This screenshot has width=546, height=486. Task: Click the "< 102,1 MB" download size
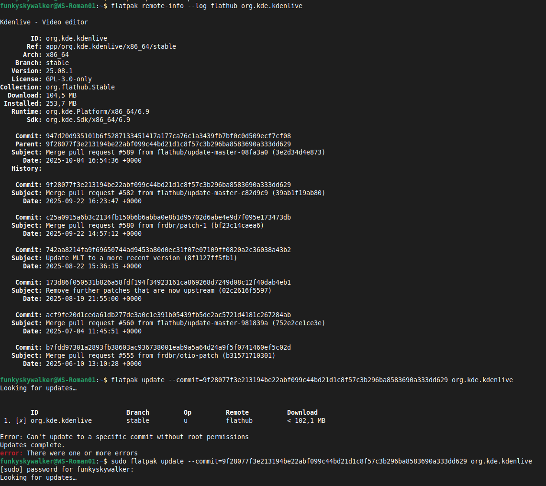pos(306,420)
